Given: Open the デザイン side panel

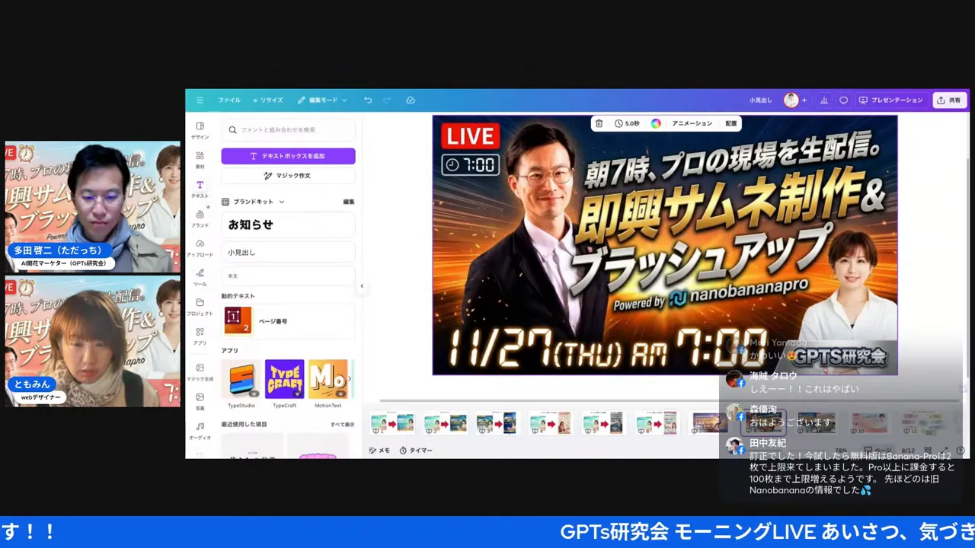Looking at the screenshot, I should click(x=200, y=130).
